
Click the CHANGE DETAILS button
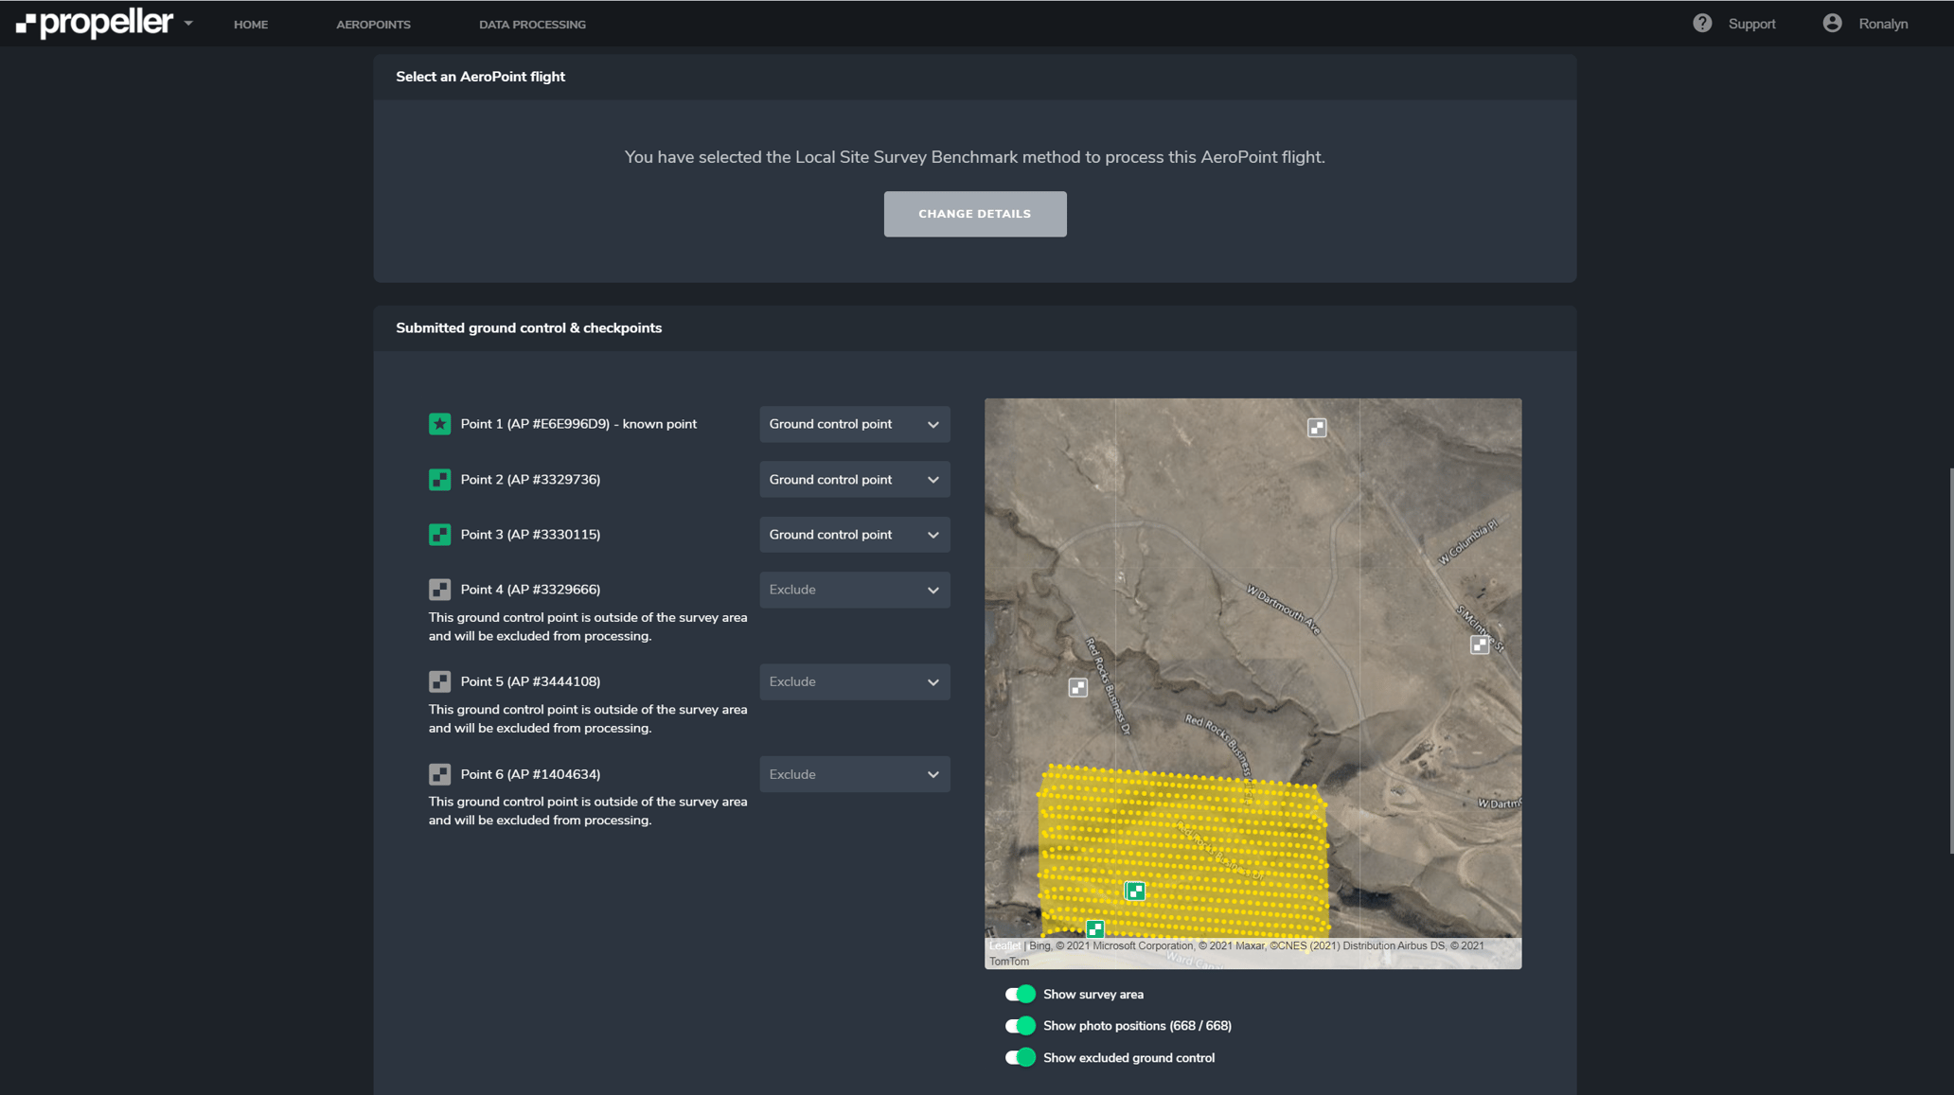tap(974, 214)
